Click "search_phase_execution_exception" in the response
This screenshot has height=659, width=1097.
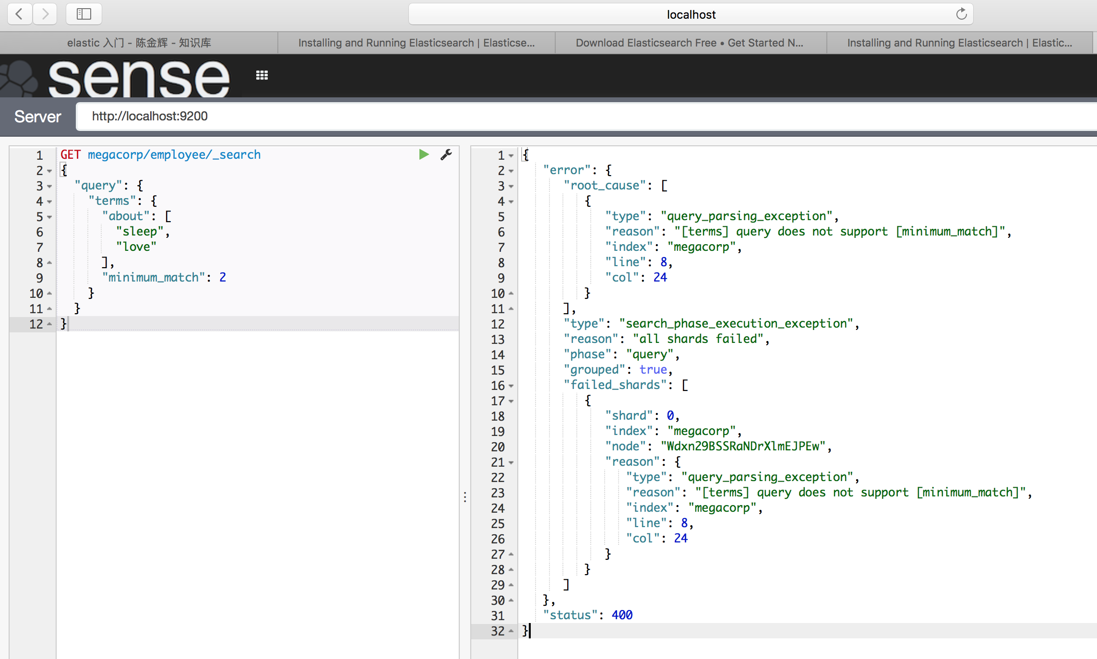click(737, 324)
